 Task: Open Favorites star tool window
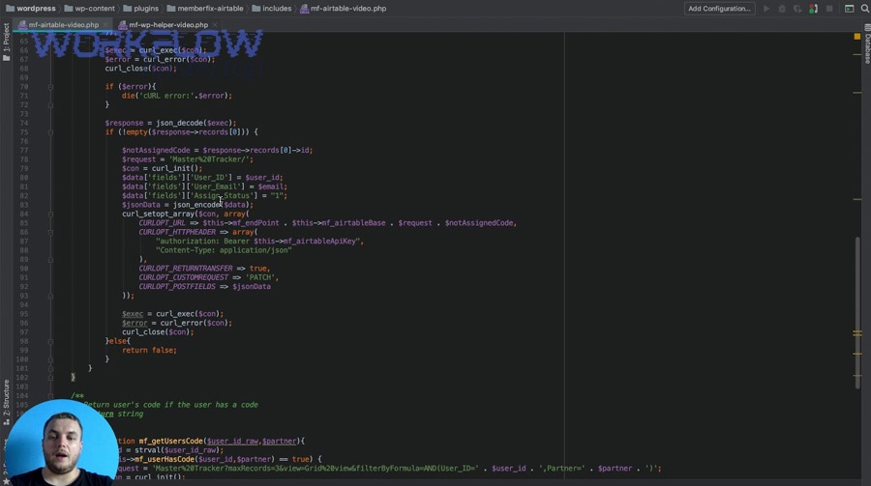click(x=6, y=481)
